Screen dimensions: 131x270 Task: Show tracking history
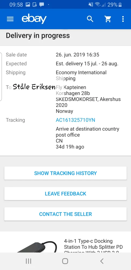[x=65, y=173]
